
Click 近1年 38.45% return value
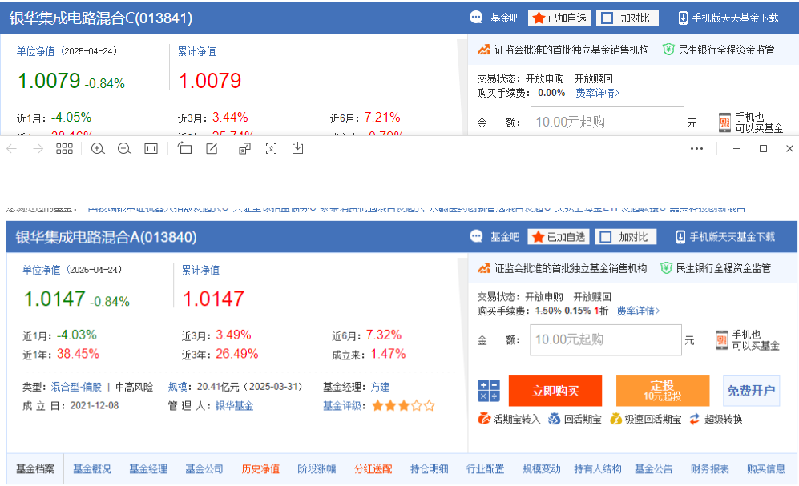point(78,354)
